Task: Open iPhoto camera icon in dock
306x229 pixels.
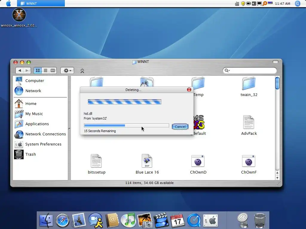Action: (145, 220)
